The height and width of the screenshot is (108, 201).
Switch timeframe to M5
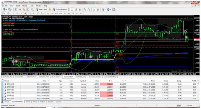(52, 13)
